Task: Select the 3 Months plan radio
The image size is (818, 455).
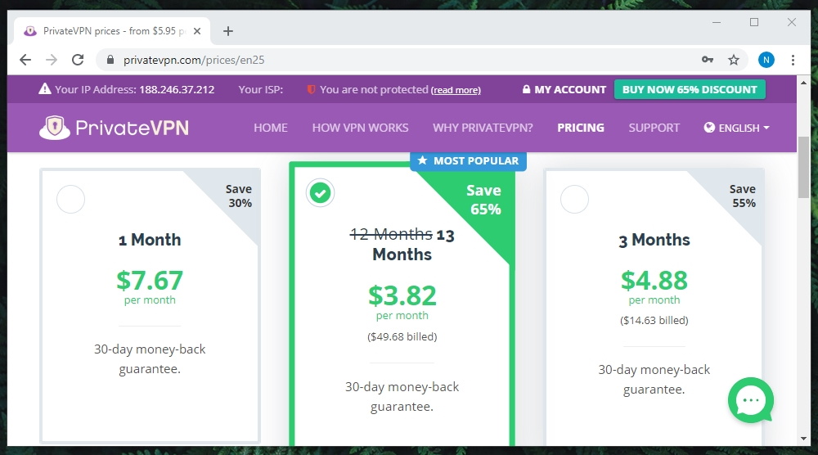Action: pyautogui.click(x=574, y=199)
